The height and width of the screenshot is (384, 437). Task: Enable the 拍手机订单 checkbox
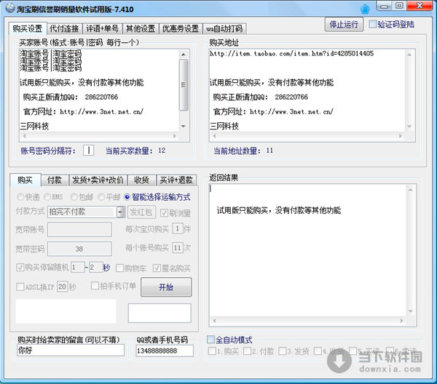click(x=95, y=286)
